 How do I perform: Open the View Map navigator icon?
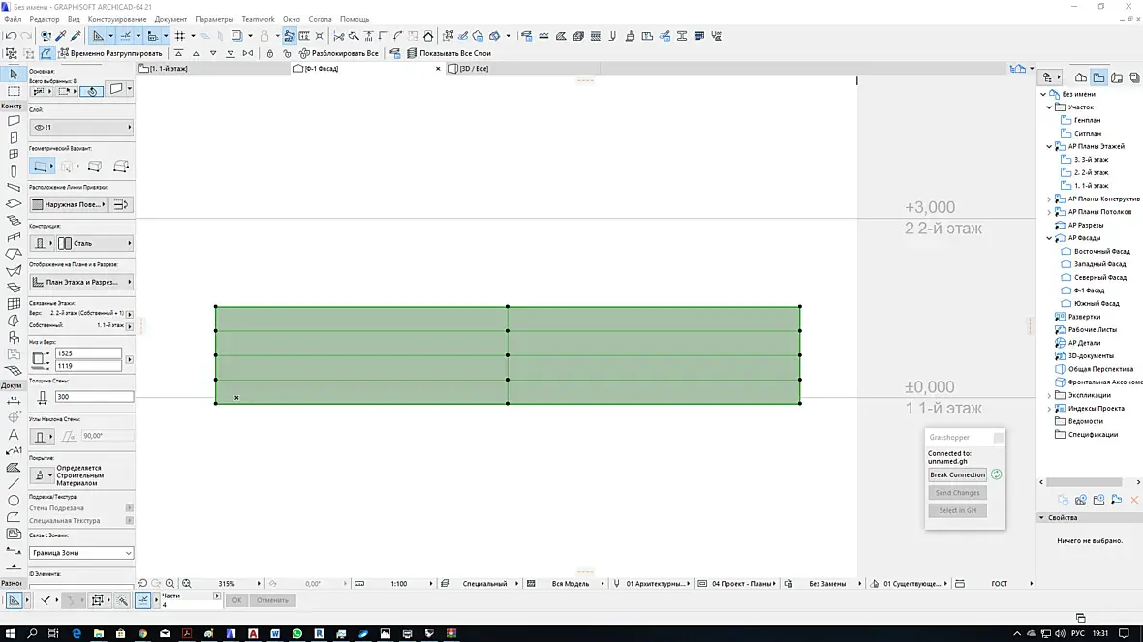point(1098,78)
